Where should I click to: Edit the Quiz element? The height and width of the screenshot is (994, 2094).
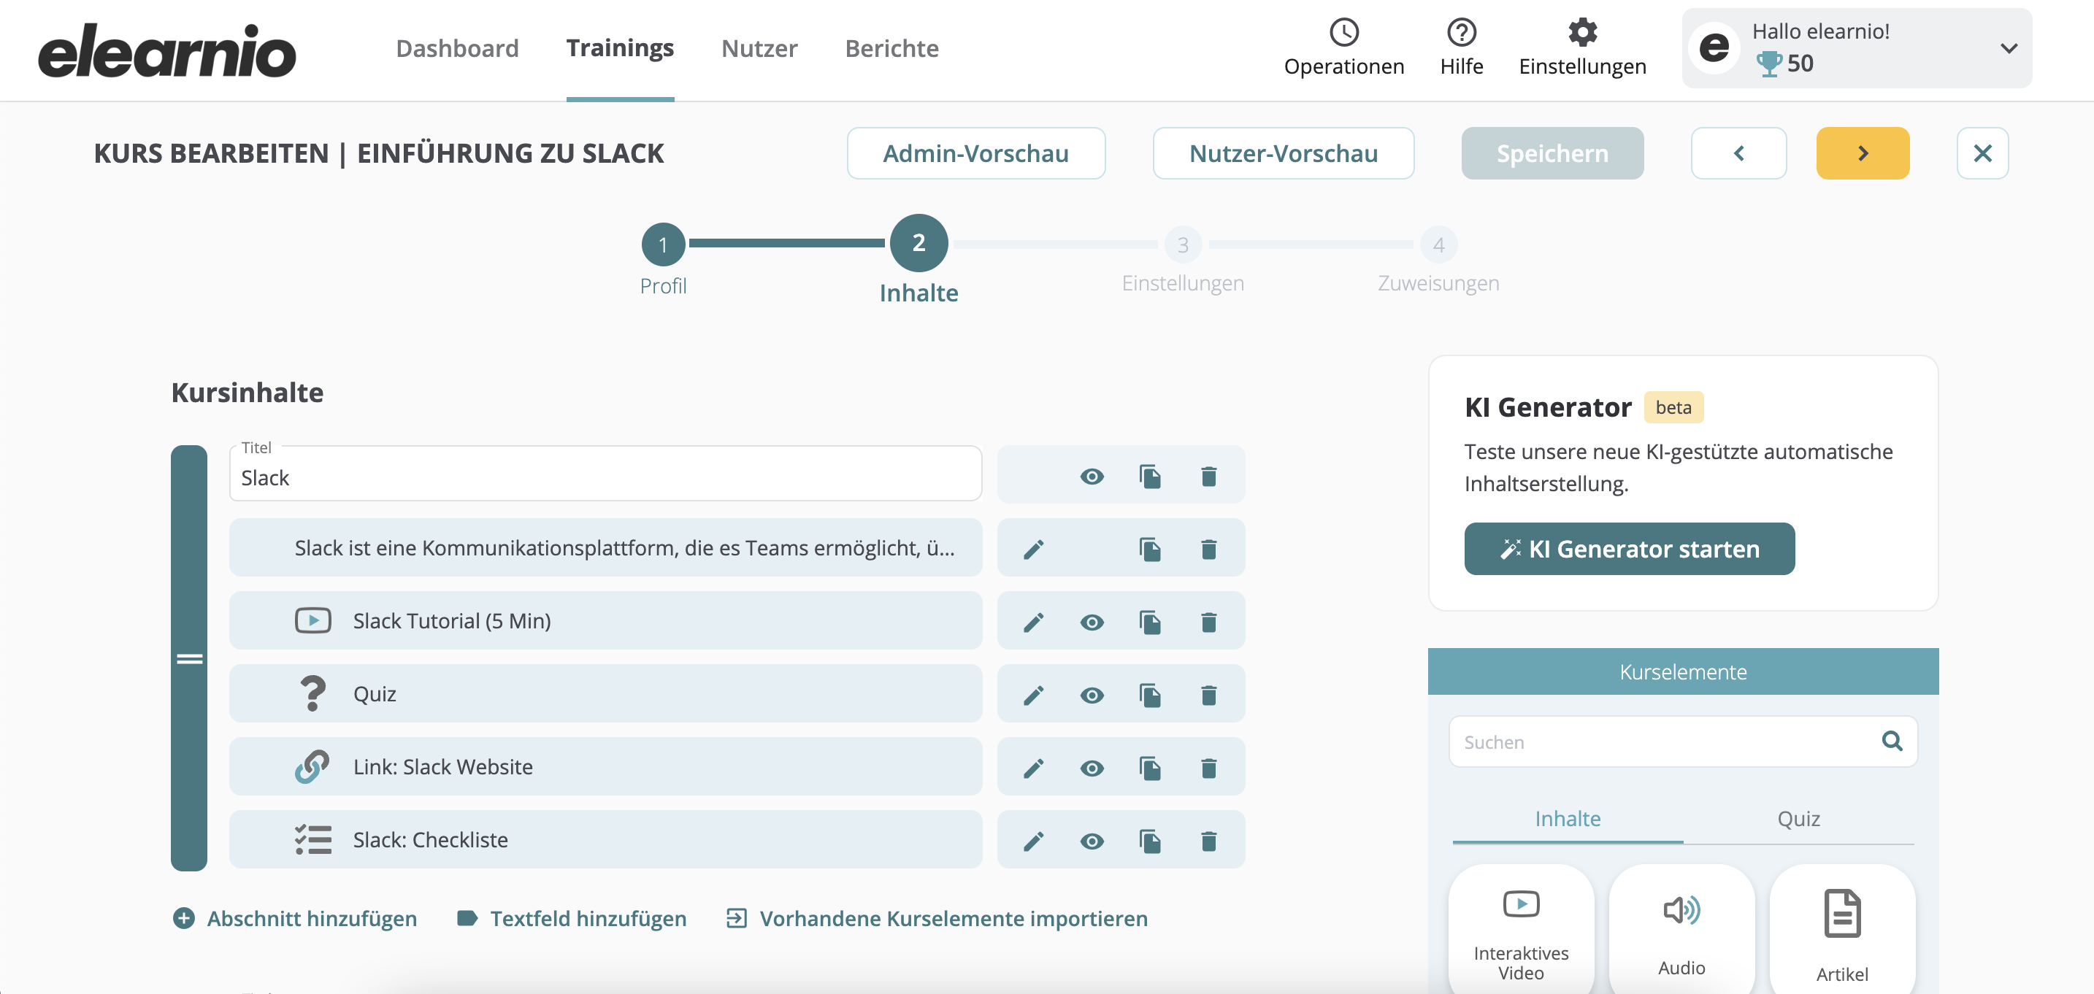pos(1032,696)
